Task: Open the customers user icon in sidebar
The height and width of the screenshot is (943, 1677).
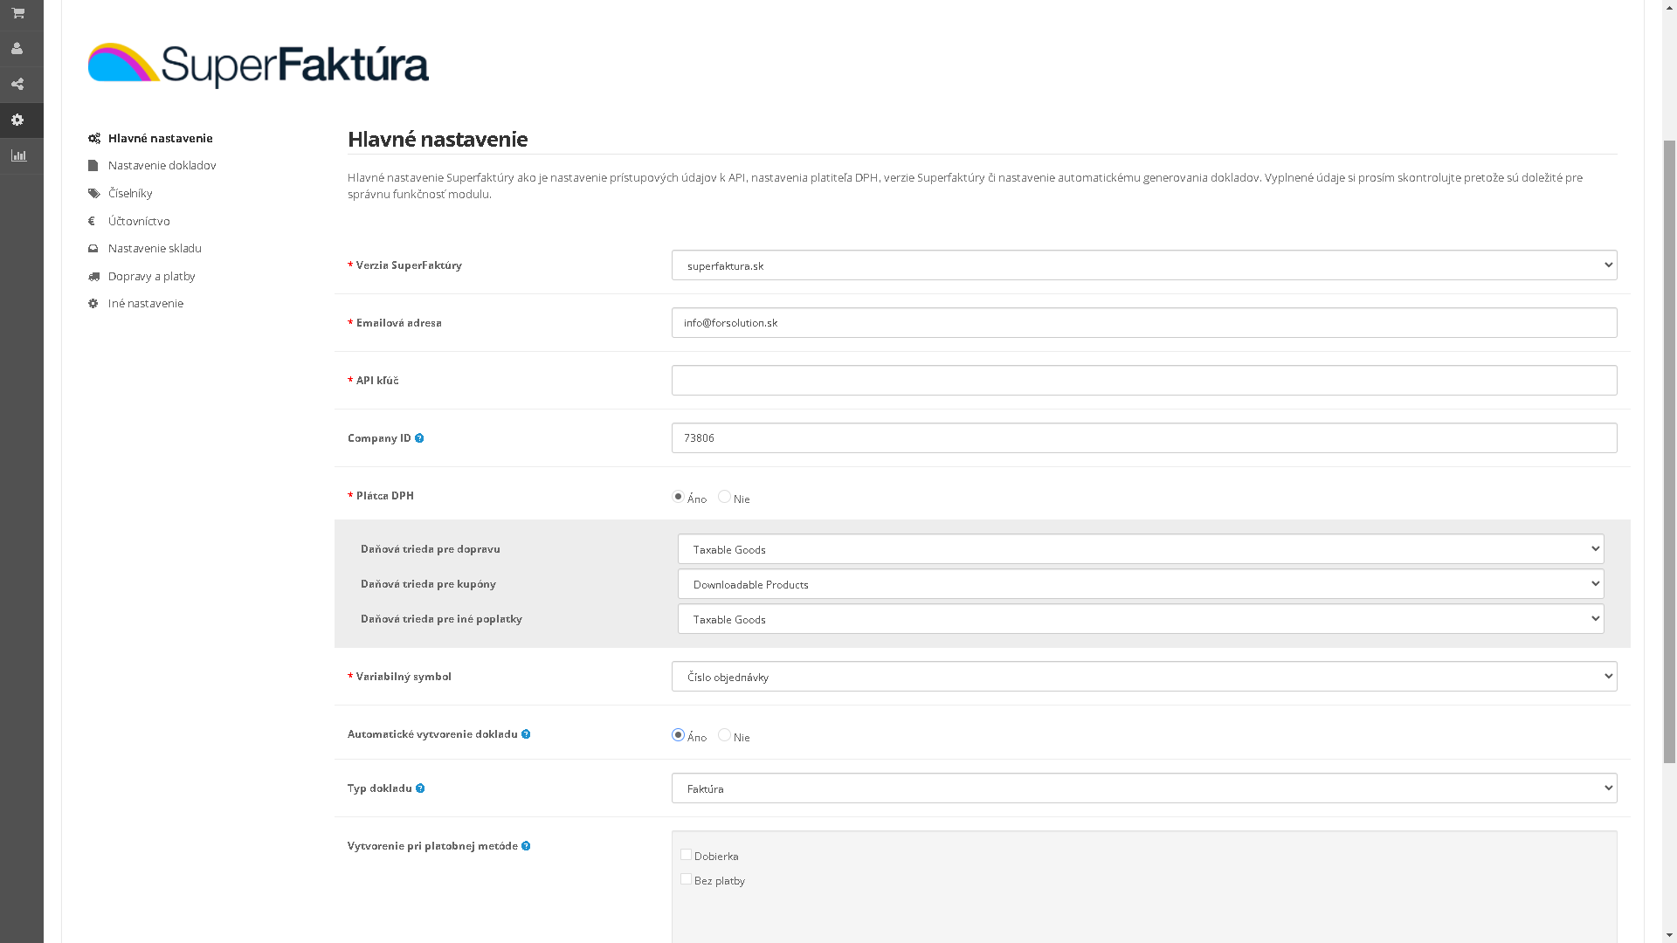Action: 17,49
